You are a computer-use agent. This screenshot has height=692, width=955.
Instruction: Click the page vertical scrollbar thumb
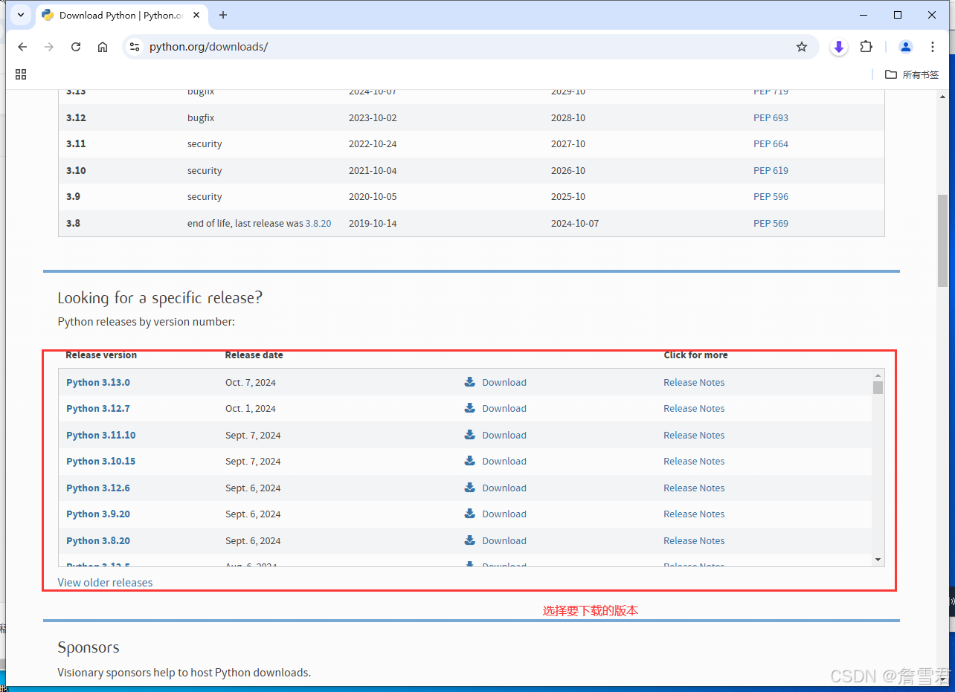click(x=943, y=240)
